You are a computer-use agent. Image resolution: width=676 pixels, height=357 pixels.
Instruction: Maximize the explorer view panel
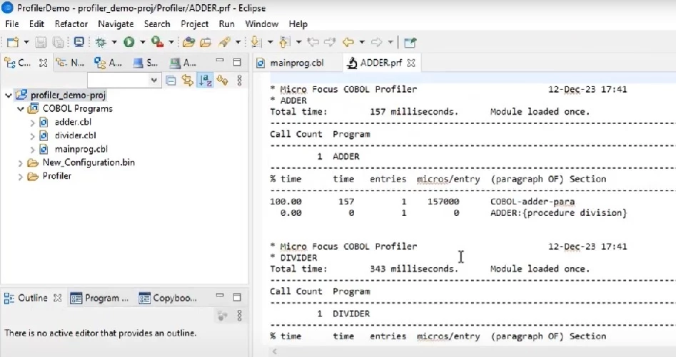(237, 63)
